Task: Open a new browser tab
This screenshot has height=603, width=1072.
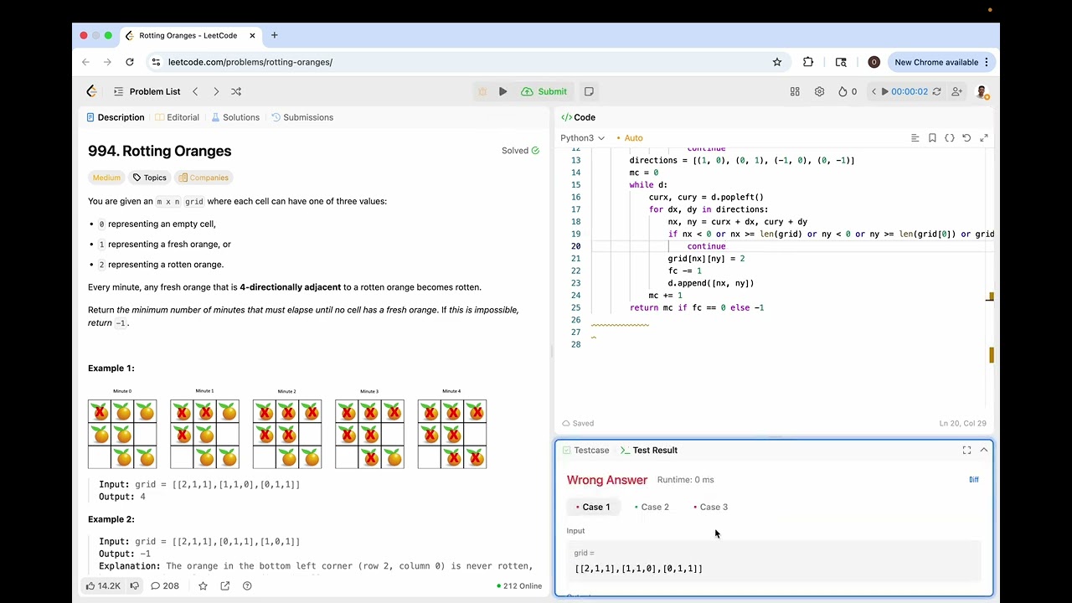Action: (x=274, y=35)
